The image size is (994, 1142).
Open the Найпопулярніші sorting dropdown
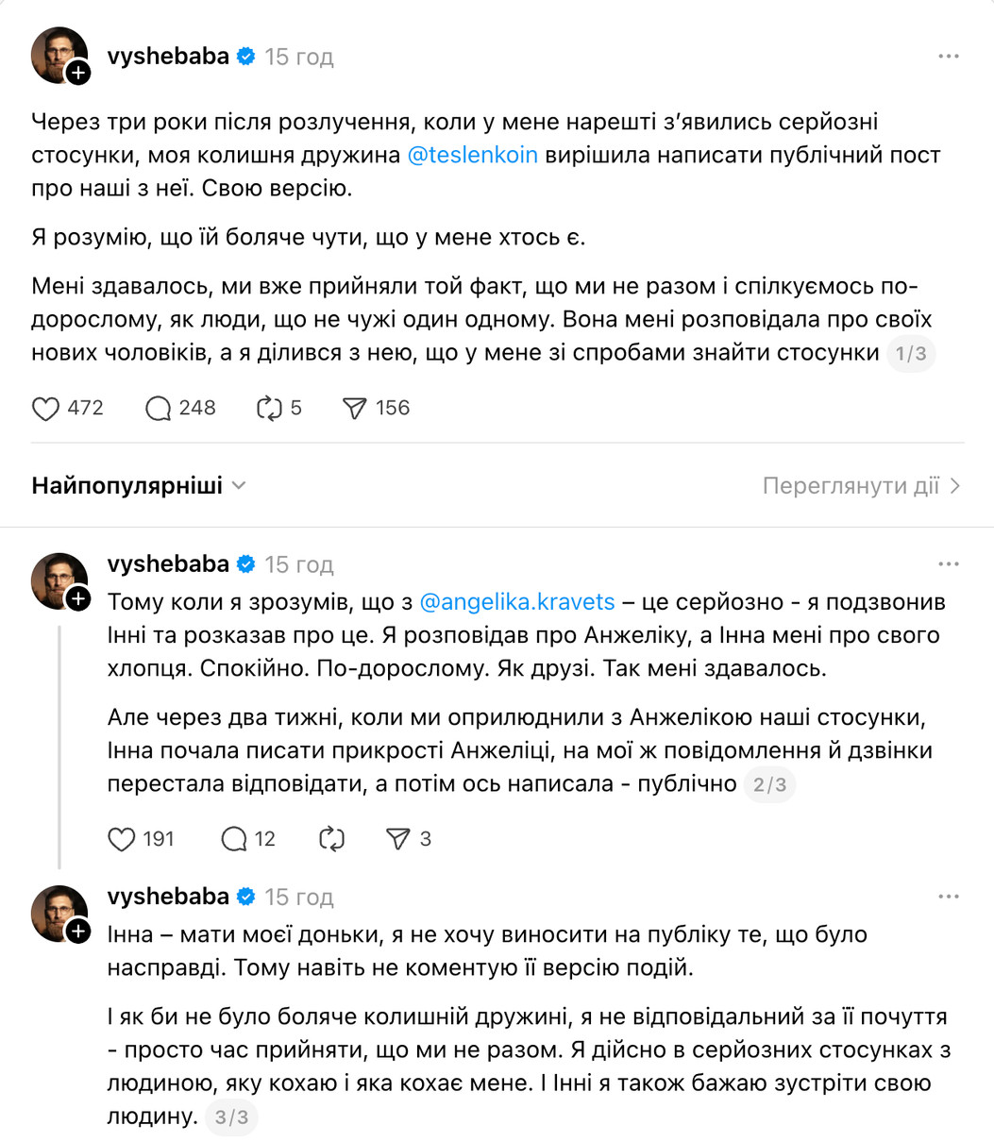pos(137,485)
